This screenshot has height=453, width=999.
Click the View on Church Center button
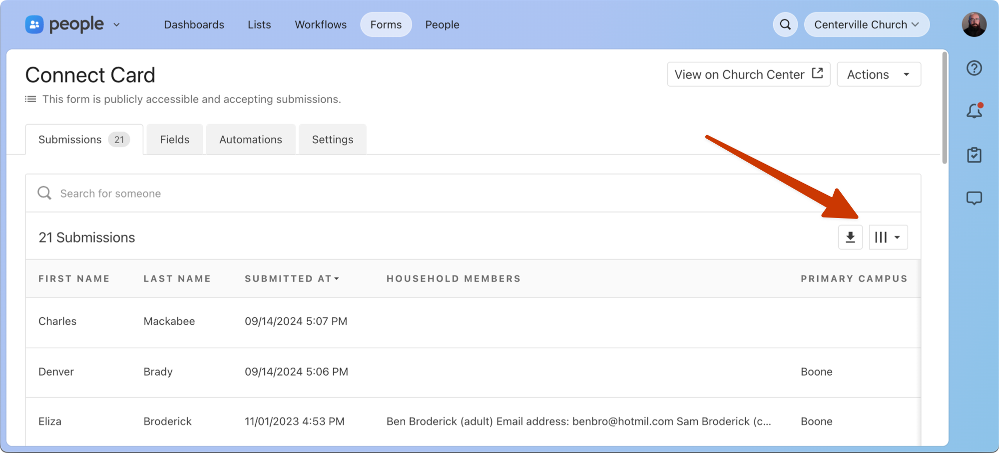748,74
